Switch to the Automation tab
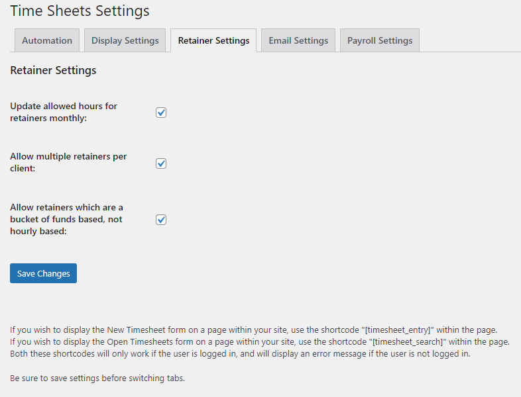This screenshot has height=397, width=521. [x=47, y=40]
